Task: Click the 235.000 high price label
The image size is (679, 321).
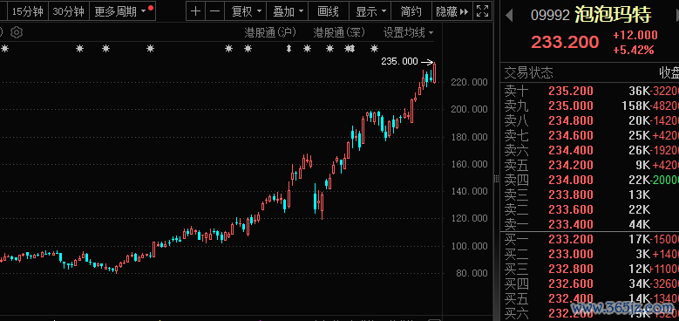Action: (x=399, y=62)
